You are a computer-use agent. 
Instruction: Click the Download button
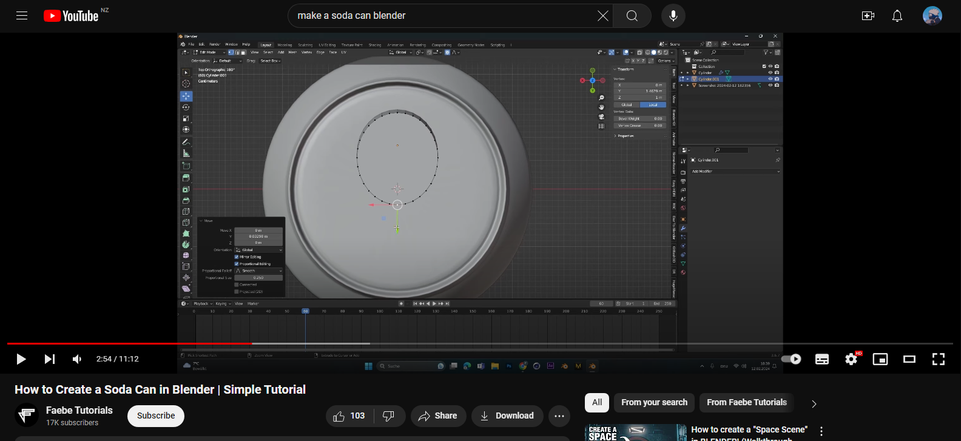click(507, 416)
